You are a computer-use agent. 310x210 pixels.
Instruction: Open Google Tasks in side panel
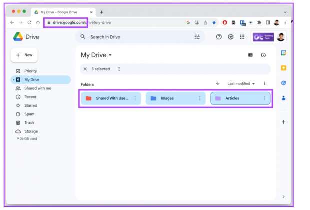(x=284, y=83)
